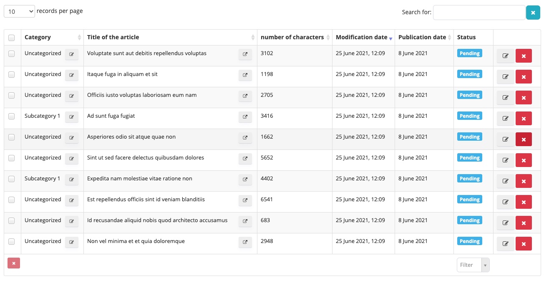Delete selected records with the bottom-left red icon

[13, 263]
